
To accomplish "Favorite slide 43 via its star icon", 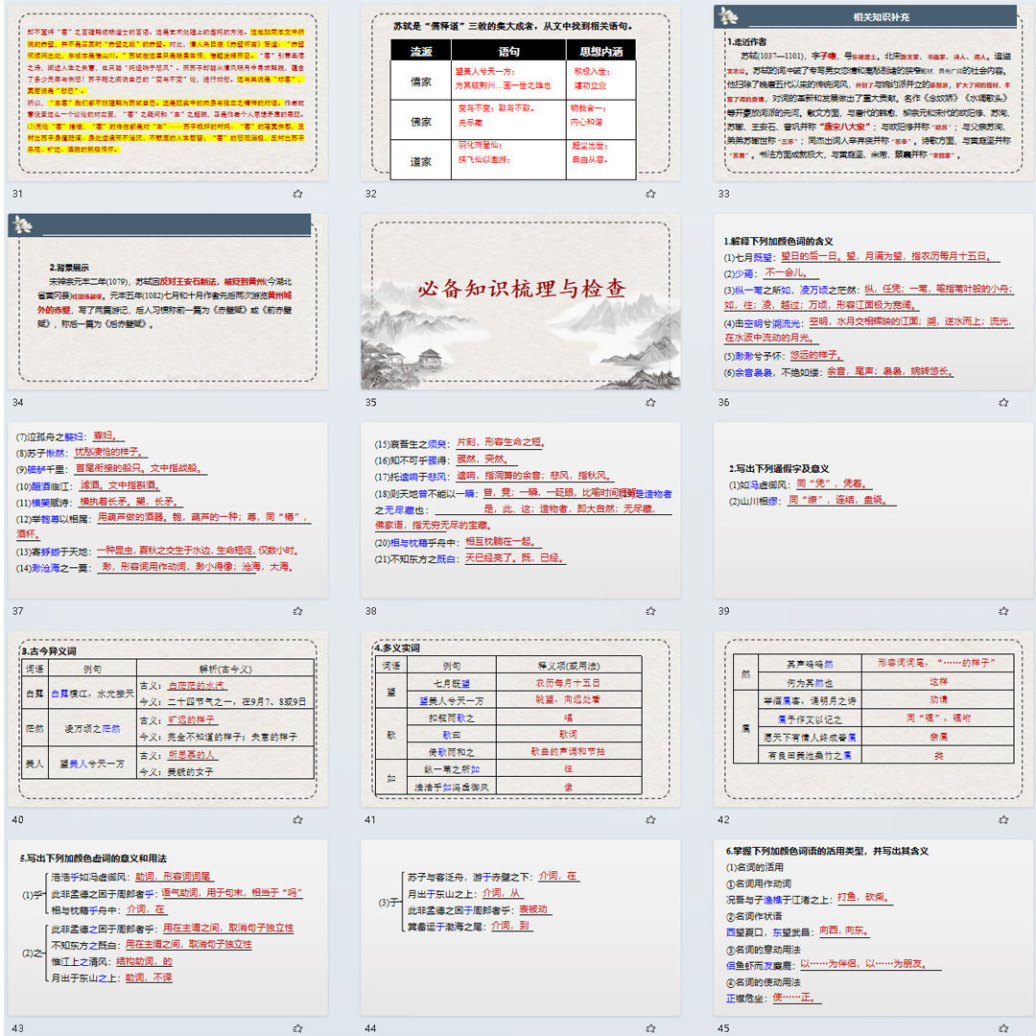I will 297,1028.
